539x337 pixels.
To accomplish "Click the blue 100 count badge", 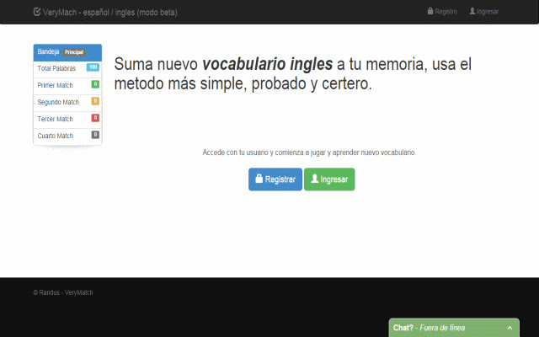I will [93, 67].
